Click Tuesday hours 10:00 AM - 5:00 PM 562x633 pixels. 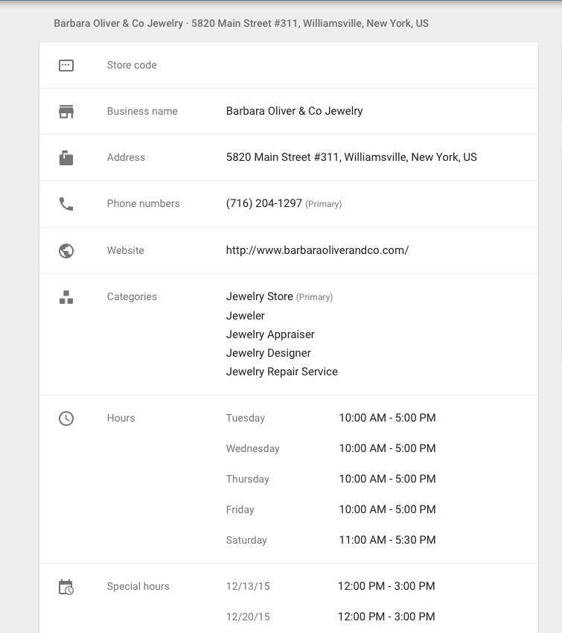pos(387,418)
